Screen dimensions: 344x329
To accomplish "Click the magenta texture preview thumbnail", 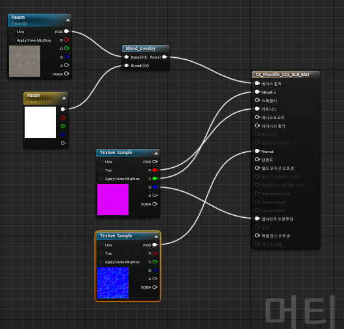I will tap(113, 200).
